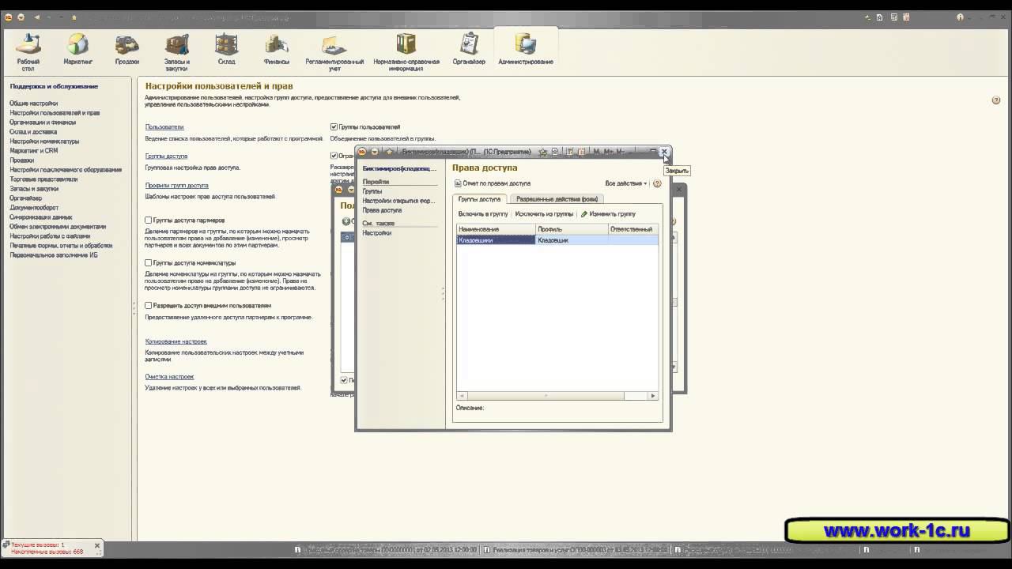Open the Пользователи link
The image size is (1012, 569).
point(164,126)
